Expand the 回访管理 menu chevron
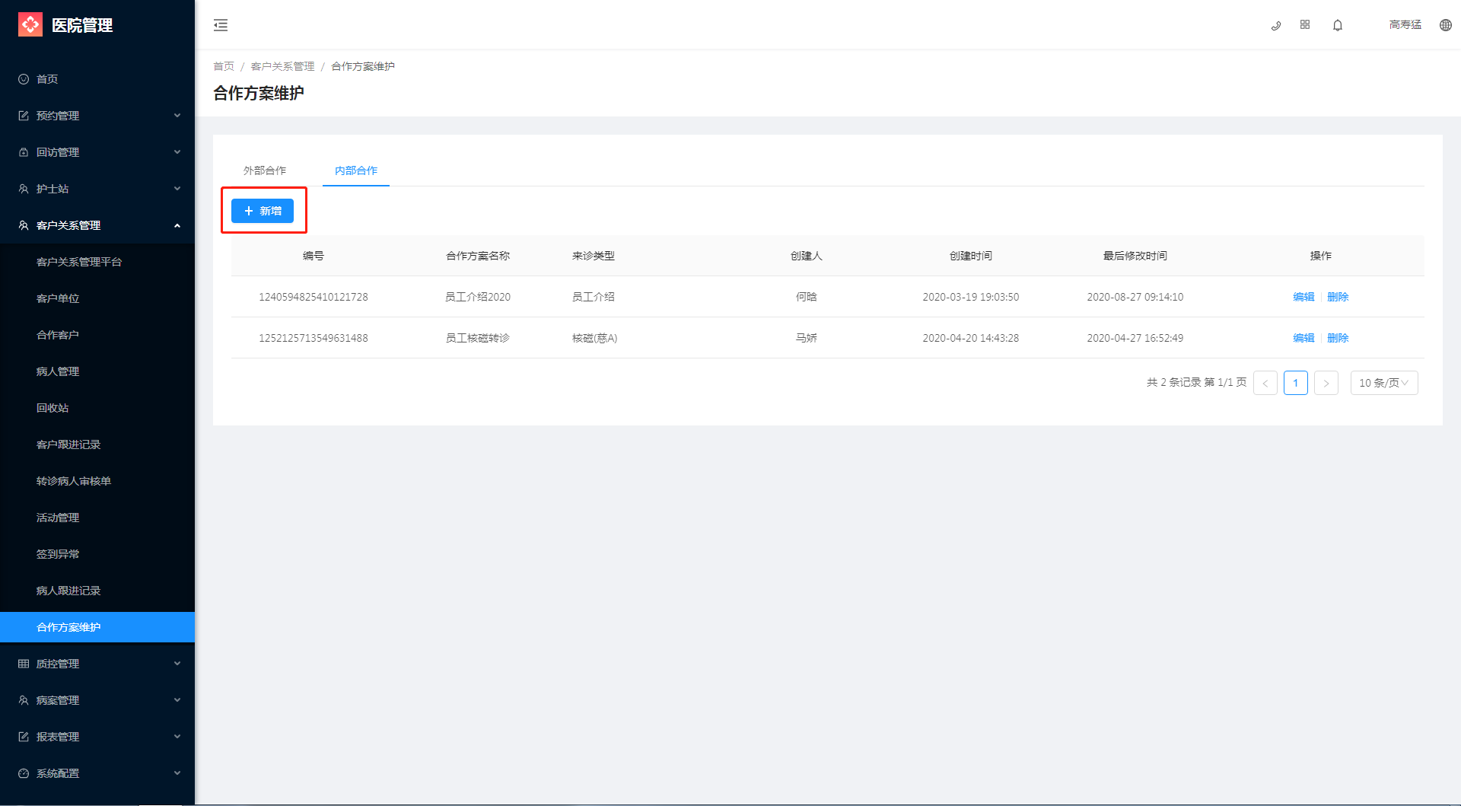The width and height of the screenshot is (1461, 806). tap(177, 152)
